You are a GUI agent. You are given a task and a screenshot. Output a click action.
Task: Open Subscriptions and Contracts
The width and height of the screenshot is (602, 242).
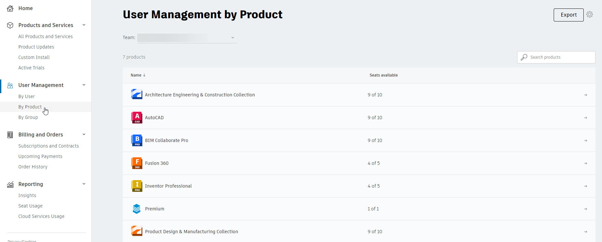[x=49, y=146]
